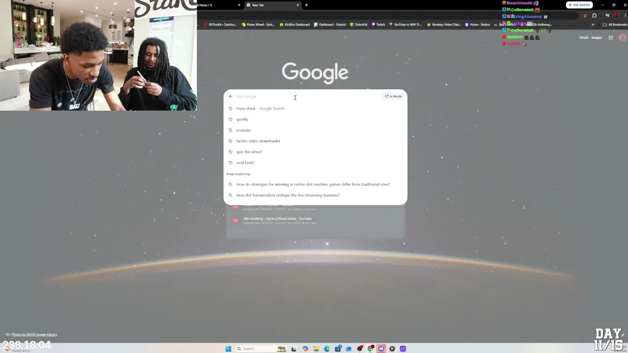Image resolution: width=628 pixels, height=353 pixels.
Task: Open Photo by NASA Image Library link
Action: (x=34, y=334)
